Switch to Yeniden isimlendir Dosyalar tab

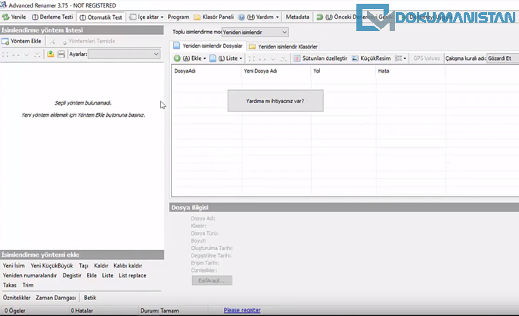[x=208, y=45]
